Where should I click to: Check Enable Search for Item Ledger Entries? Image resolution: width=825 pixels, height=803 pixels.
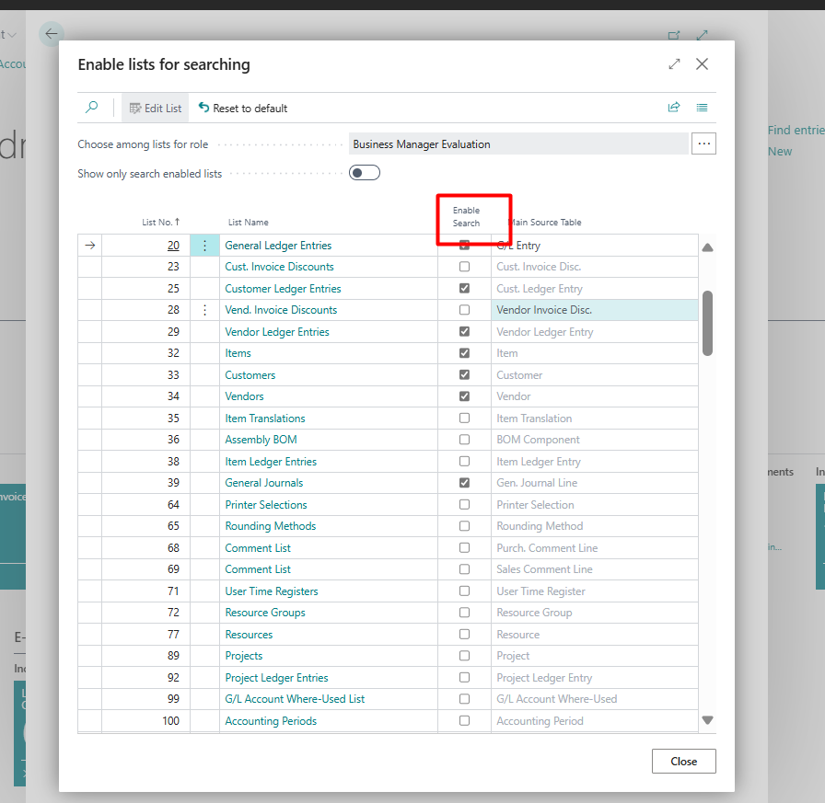(464, 462)
